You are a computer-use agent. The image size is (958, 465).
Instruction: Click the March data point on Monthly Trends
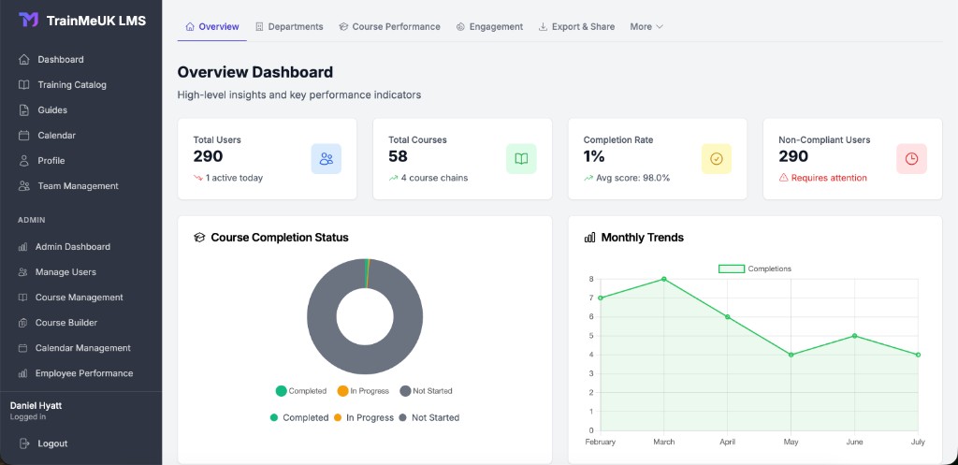(664, 279)
